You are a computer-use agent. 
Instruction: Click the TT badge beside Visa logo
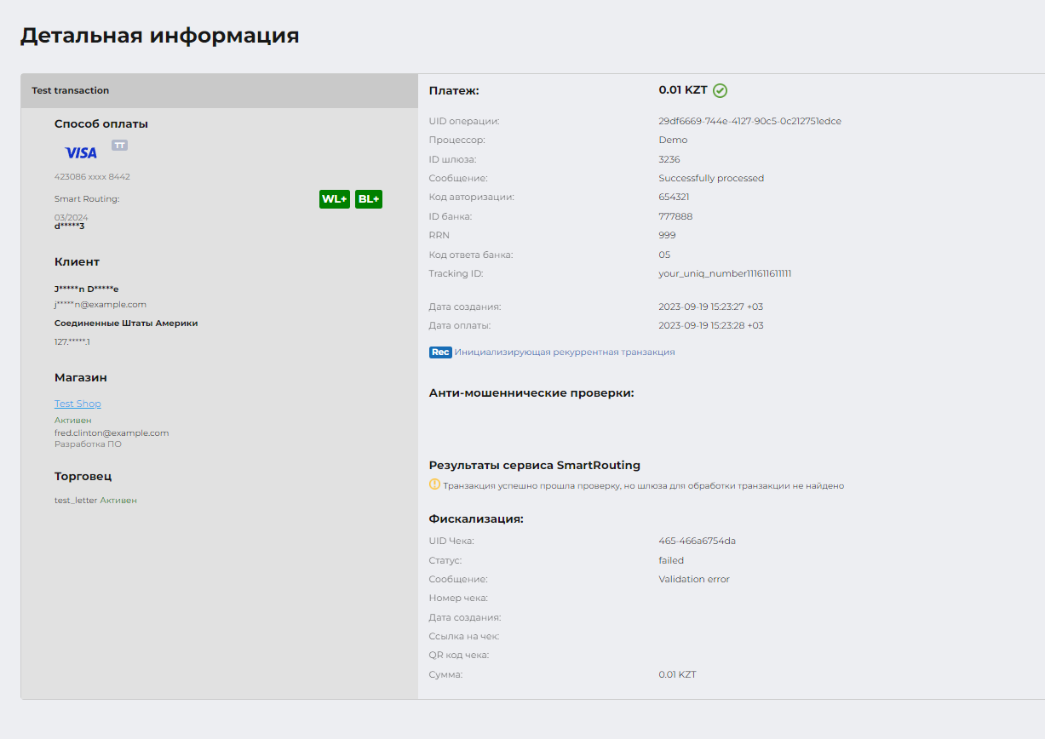[x=120, y=146]
